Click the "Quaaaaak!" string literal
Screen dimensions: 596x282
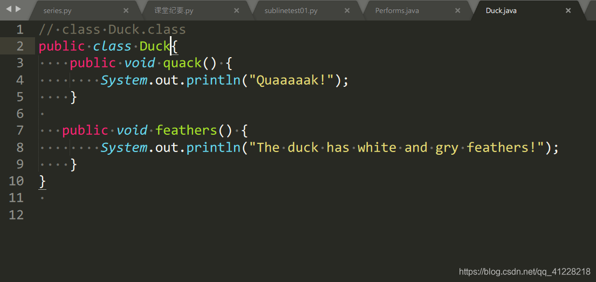pos(291,80)
